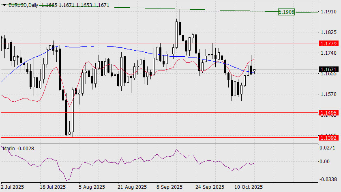Click the 1.1779 red level label
This screenshot has height=192, width=341.
(328, 43)
